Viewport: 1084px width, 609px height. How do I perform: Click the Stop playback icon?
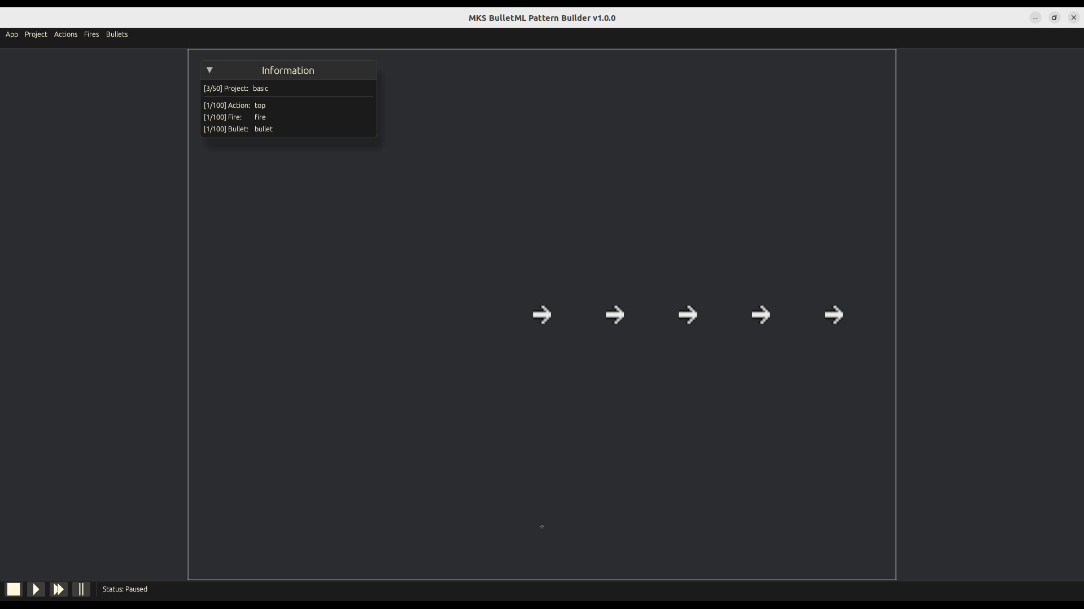click(12, 589)
